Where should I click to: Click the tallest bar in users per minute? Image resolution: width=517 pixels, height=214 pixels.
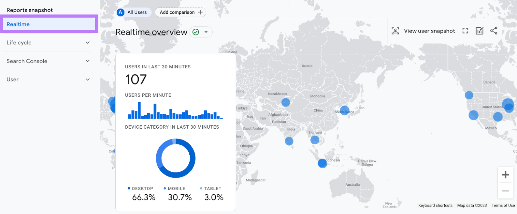[x=139, y=110]
